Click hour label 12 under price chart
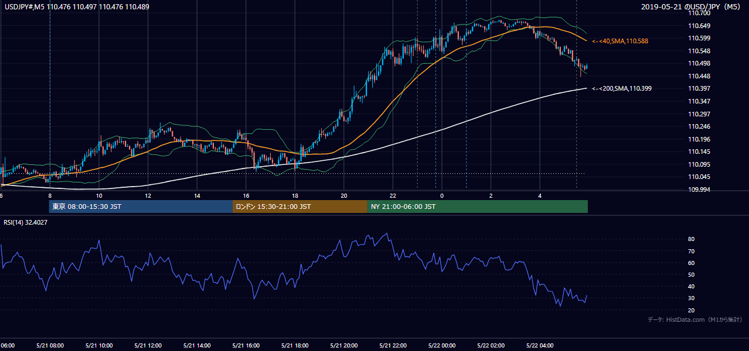 coord(148,195)
